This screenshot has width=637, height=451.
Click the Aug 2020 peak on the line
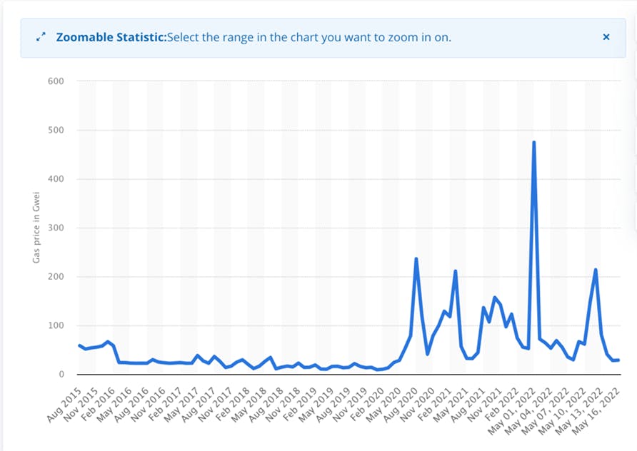click(x=416, y=259)
